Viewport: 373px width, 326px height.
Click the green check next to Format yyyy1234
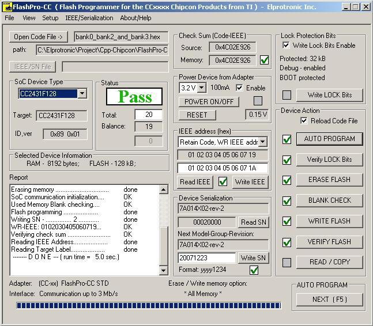point(254,270)
